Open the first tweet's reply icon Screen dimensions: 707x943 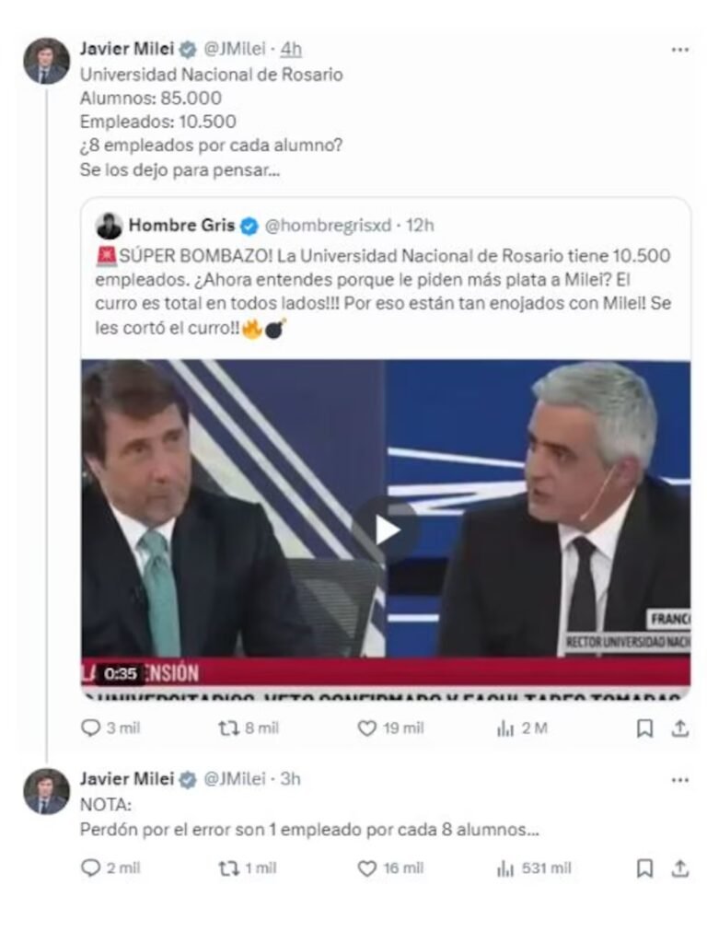91,728
